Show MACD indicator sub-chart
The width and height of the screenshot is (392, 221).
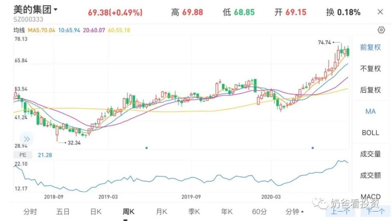370,197
